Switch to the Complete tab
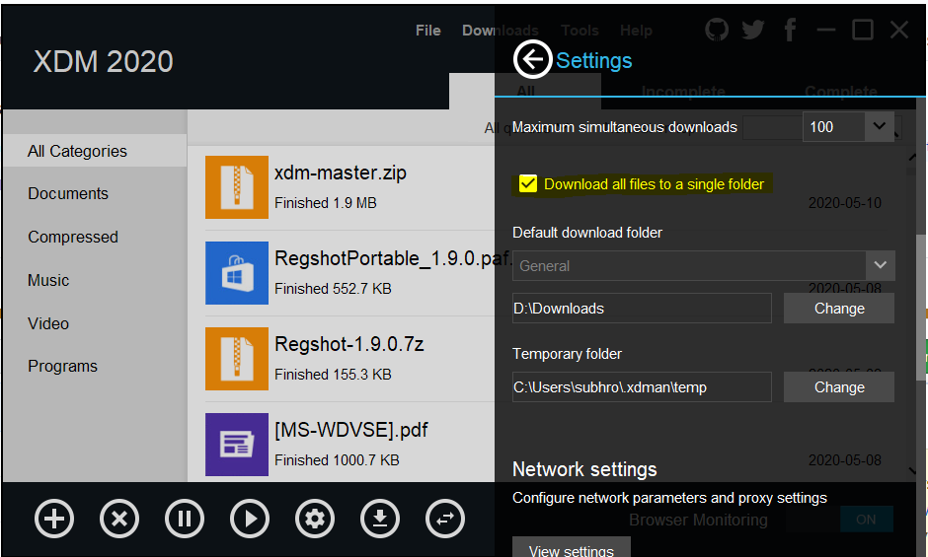928x557 pixels. click(841, 92)
